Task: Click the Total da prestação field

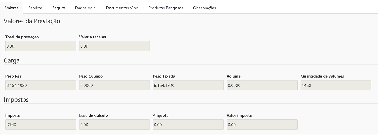Action: click(x=41, y=46)
